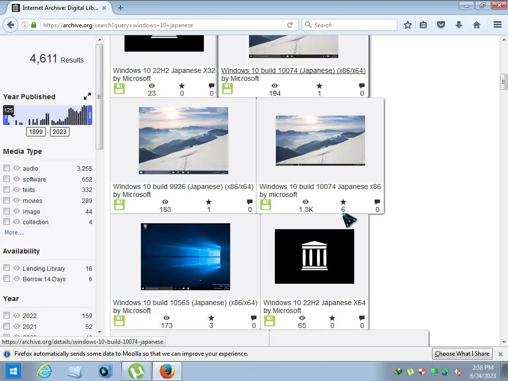Open File Explorer folder on taskbar

tap(74, 371)
